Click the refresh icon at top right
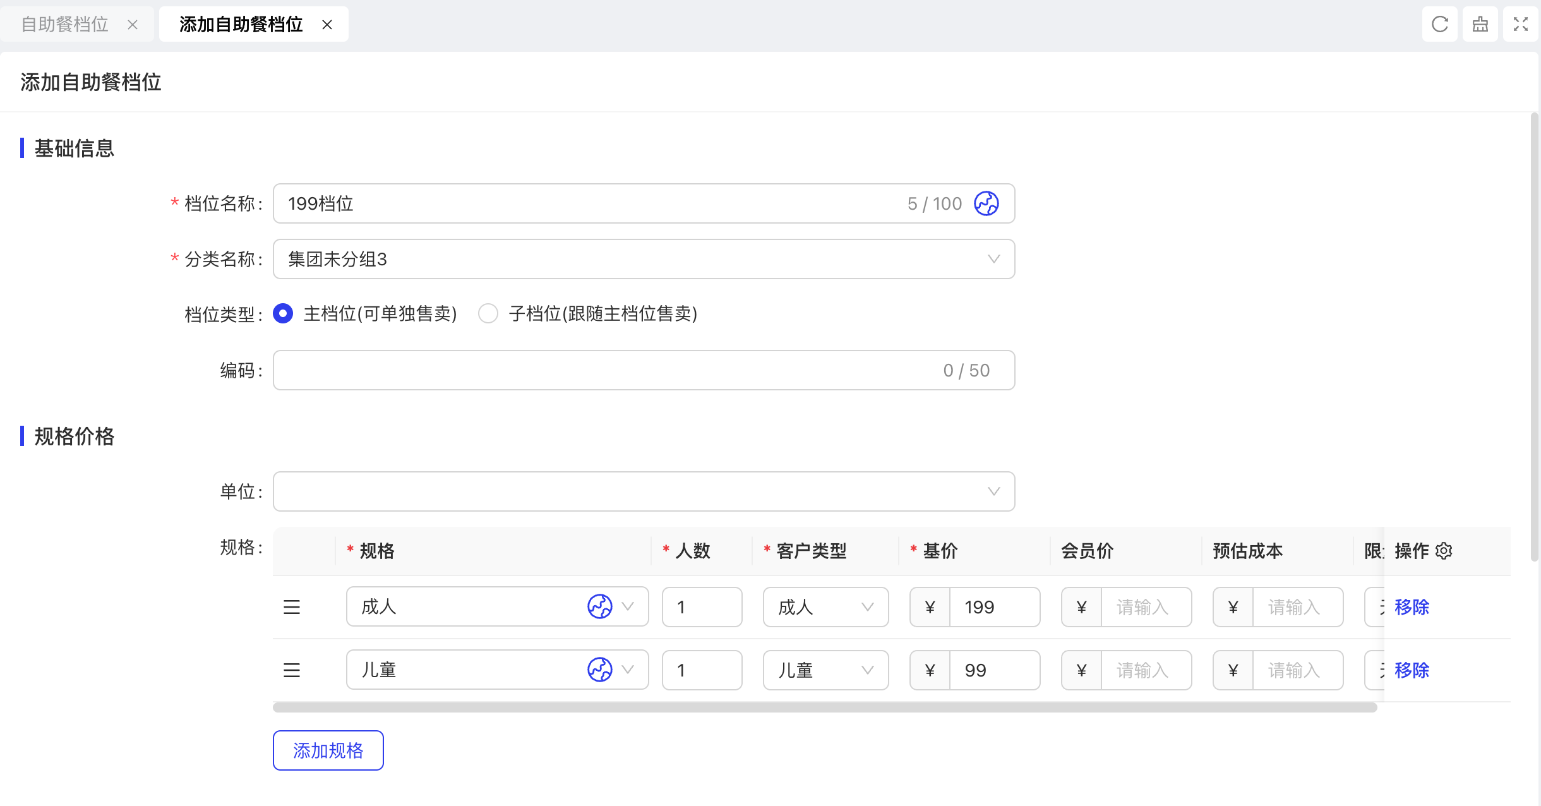Image resolution: width=1541 pixels, height=806 pixels. tap(1439, 24)
